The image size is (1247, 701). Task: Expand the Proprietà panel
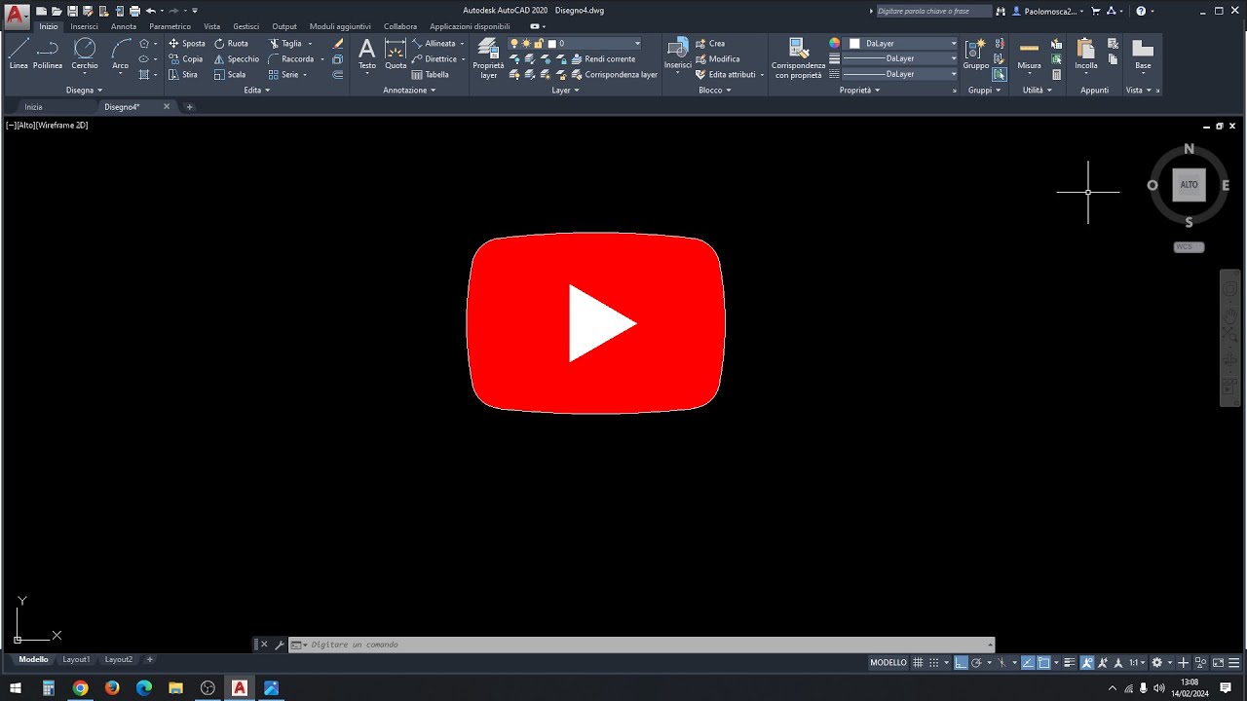pos(860,91)
